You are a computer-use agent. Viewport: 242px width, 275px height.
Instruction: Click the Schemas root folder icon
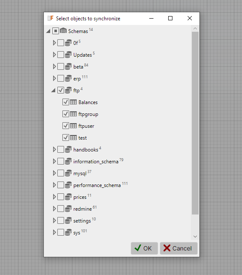tap(63, 31)
